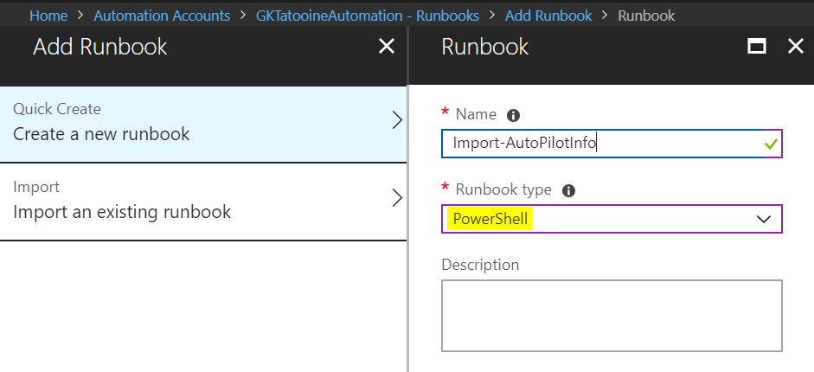Open the Runbook type dropdown

(x=763, y=220)
